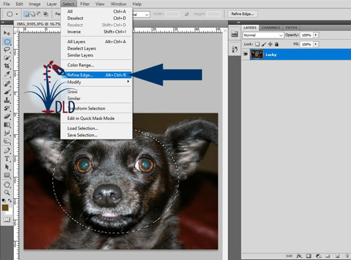Viewport: 351px width, 260px height.
Task: Switch to the Channels tab
Action: point(271,27)
